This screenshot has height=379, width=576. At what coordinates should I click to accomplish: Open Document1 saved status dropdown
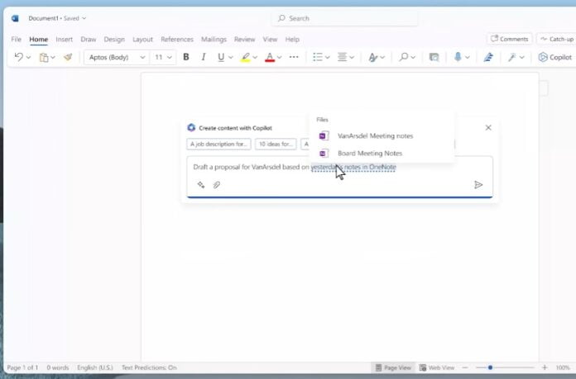click(57, 18)
